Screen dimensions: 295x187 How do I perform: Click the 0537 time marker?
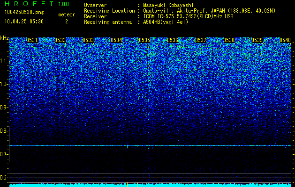pyautogui.click(x=201, y=40)
